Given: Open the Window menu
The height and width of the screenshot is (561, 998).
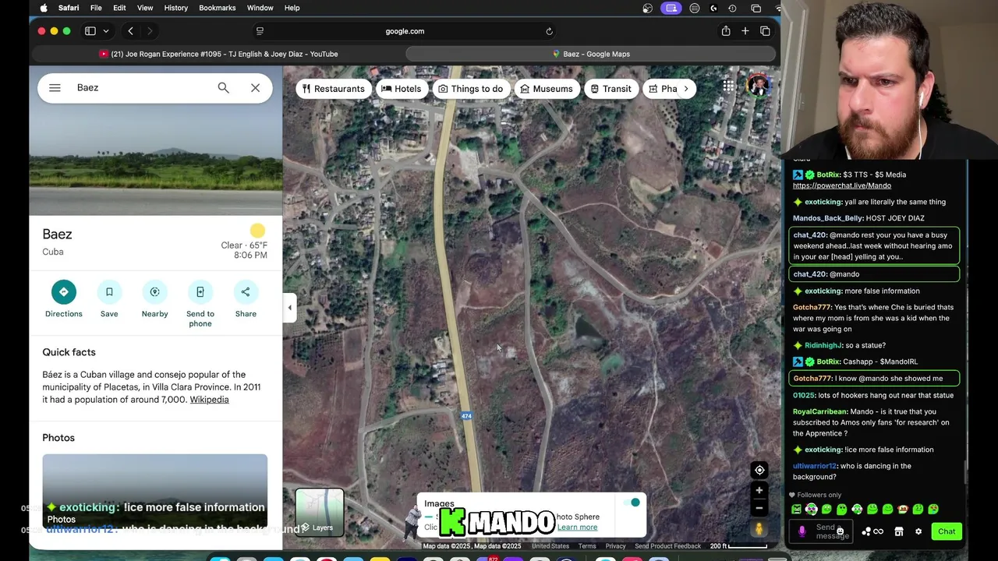Looking at the screenshot, I should pyautogui.click(x=260, y=8).
